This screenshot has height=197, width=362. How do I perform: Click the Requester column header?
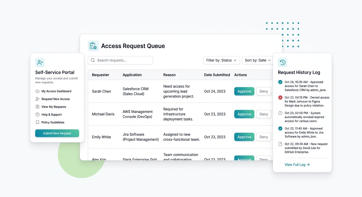(101, 75)
